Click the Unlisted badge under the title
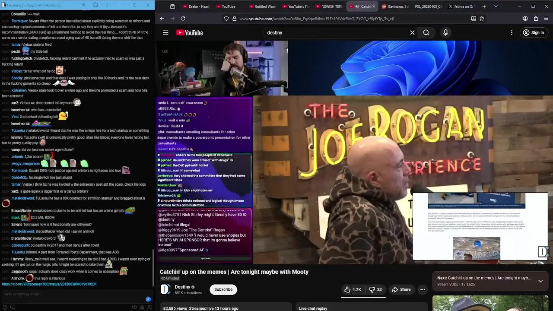The width and height of the screenshot is (553, 311). click(x=170, y=279)
